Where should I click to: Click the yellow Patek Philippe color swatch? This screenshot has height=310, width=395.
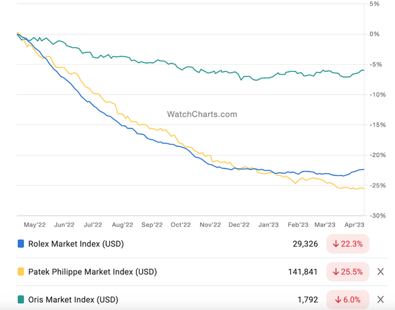(21, 272)
